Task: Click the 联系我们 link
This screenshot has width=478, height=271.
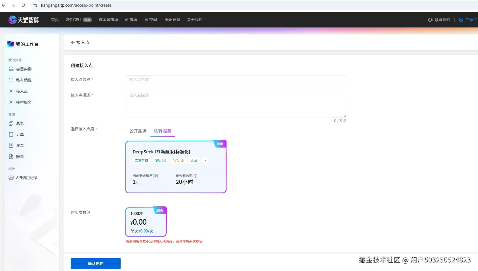Action: (443, 20)
